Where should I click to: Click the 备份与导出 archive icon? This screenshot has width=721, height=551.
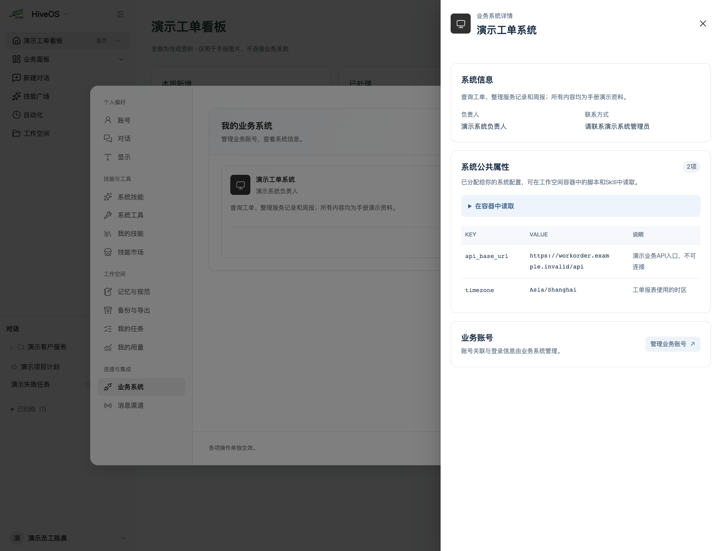pos(108,310)
